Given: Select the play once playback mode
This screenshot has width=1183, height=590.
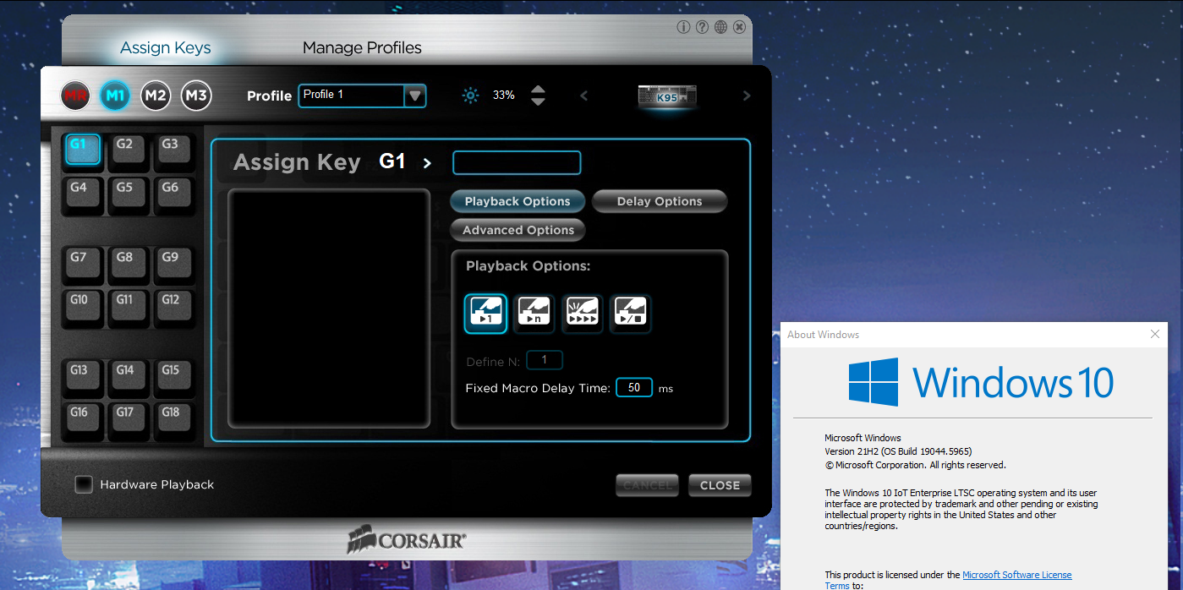Looking at the screenshot, I should pyautogui.click(x=485, y=314).
